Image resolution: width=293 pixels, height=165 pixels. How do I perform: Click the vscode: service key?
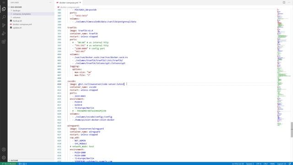click(x=71, y=81)
